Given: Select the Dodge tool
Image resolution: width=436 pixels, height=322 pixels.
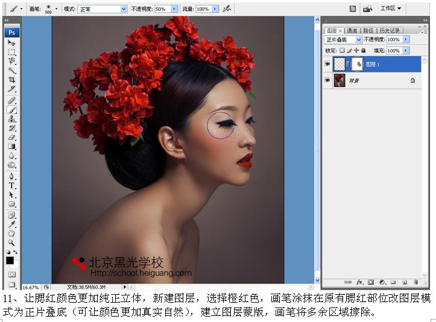Looking at the screenshot, I should [11, 165].
